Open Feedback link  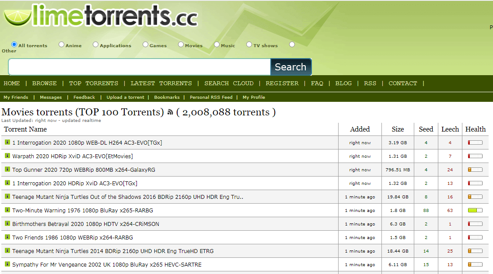click(84, 97)
